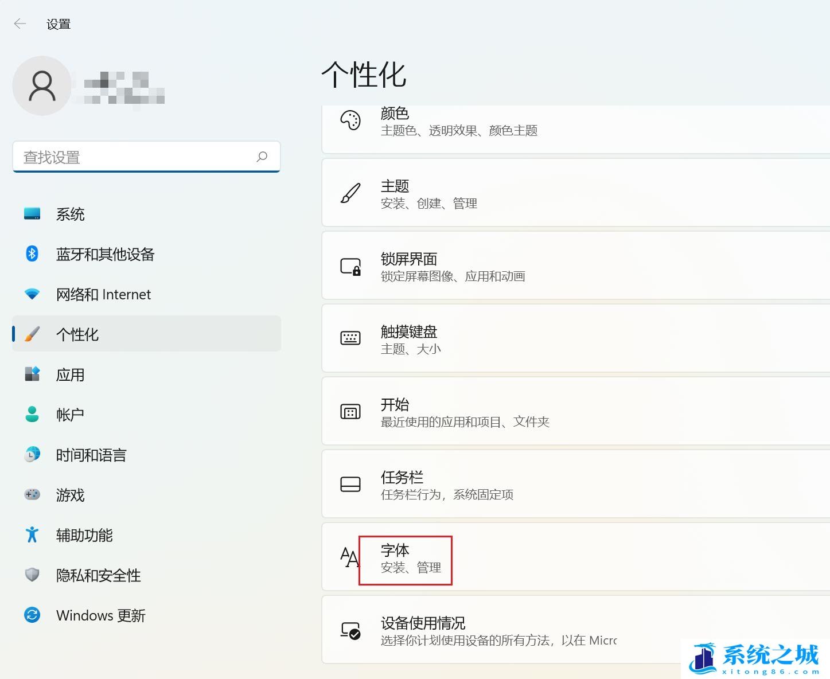Click the lock screen icon
Viewport: 830px width, 679px height.
click(350, 267)
